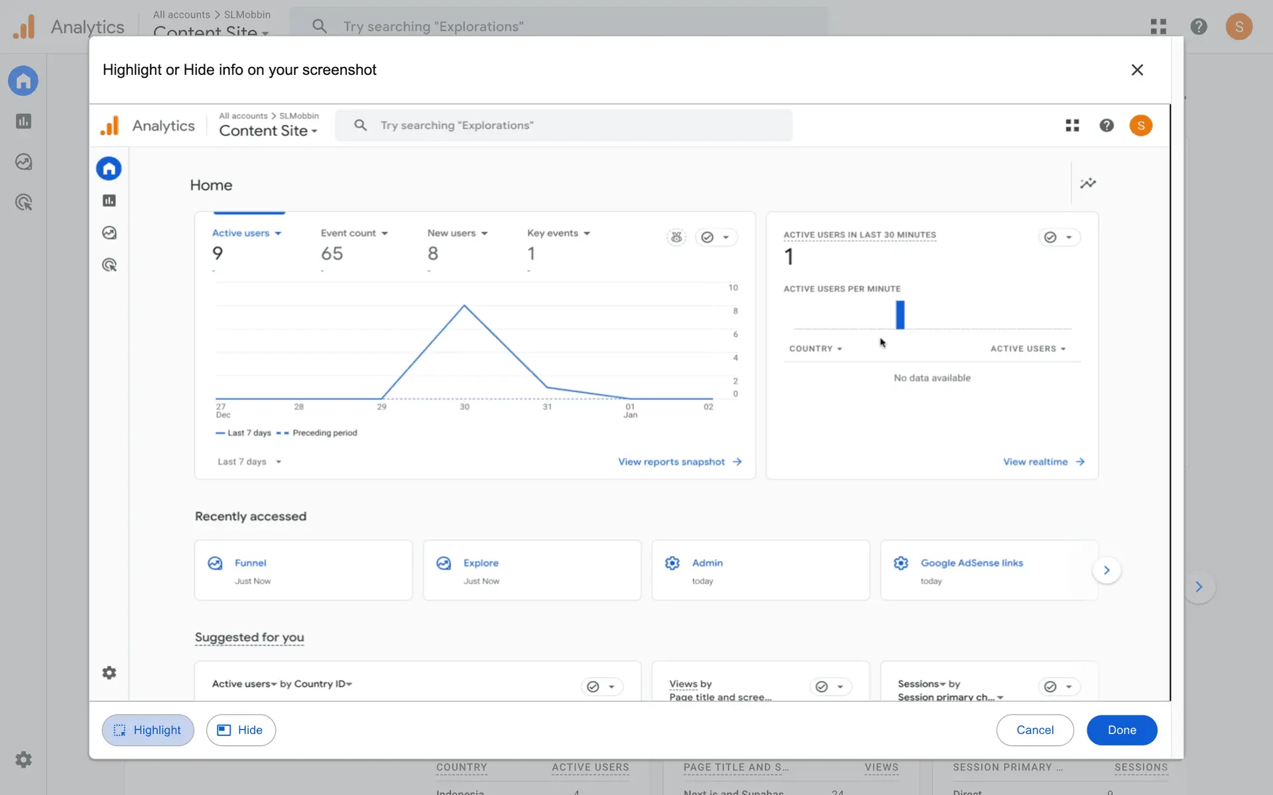Open Admin gear icon at sidebar bottom

(109, 673)
